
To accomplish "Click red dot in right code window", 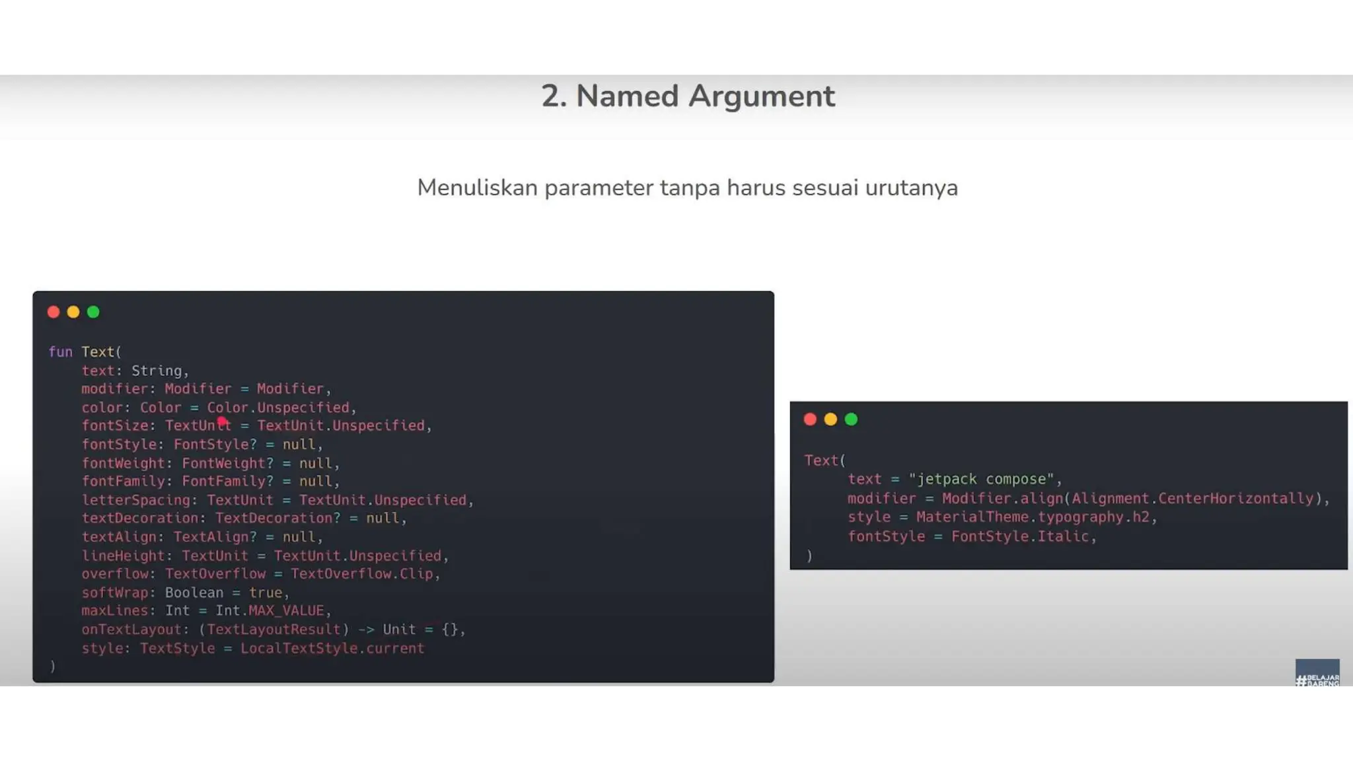I will 810,419.
